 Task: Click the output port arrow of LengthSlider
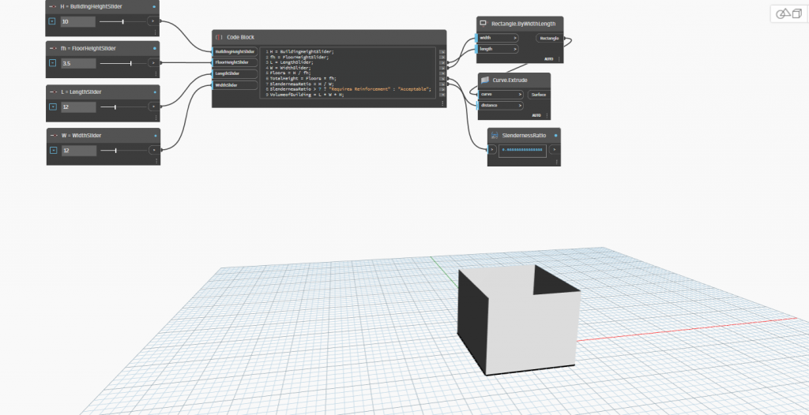[154, 107]
